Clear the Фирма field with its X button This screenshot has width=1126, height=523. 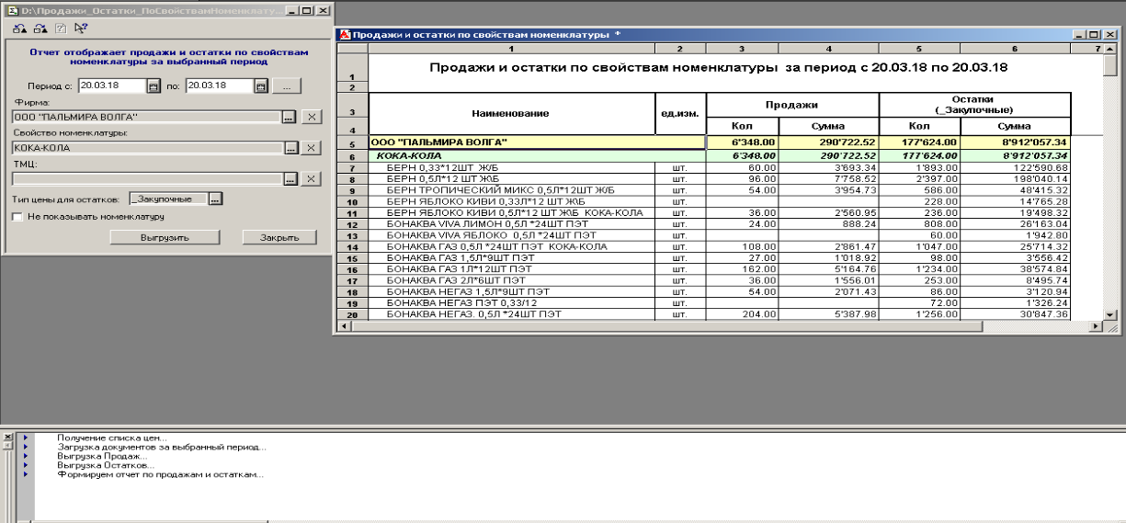point(312,117)
